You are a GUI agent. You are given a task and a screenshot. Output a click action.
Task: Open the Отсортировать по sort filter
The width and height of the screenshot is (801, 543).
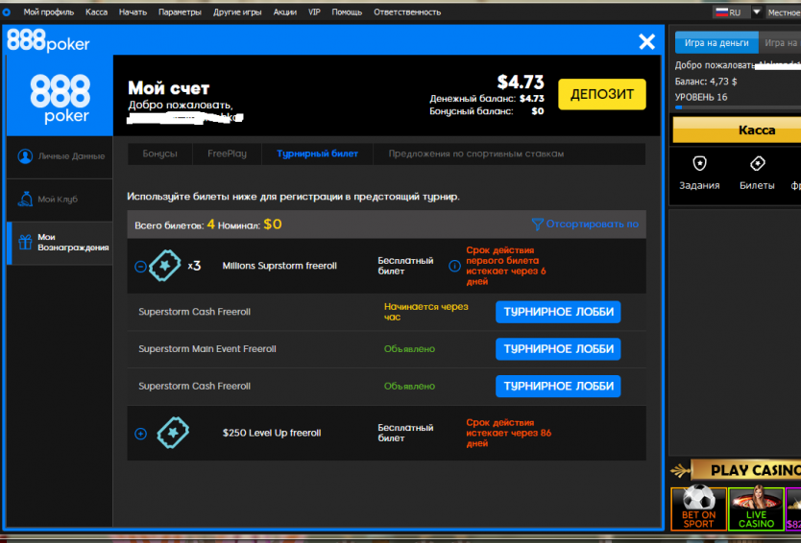tap(585, 224)
